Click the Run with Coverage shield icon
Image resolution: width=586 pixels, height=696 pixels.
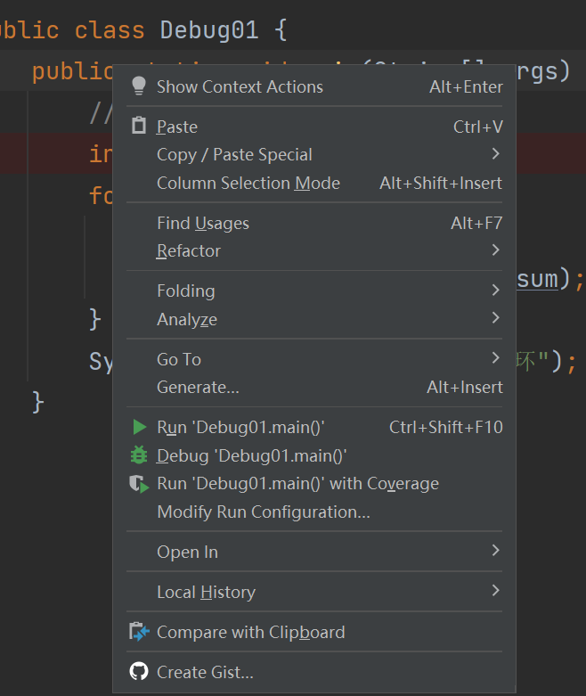[x=139, y=484]
